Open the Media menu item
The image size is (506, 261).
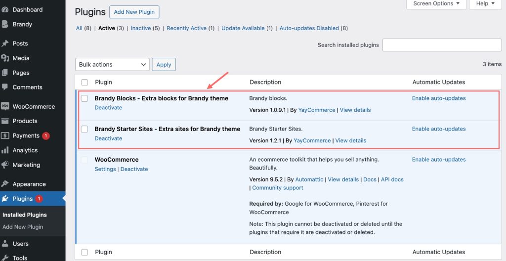(x=21, y=58)
